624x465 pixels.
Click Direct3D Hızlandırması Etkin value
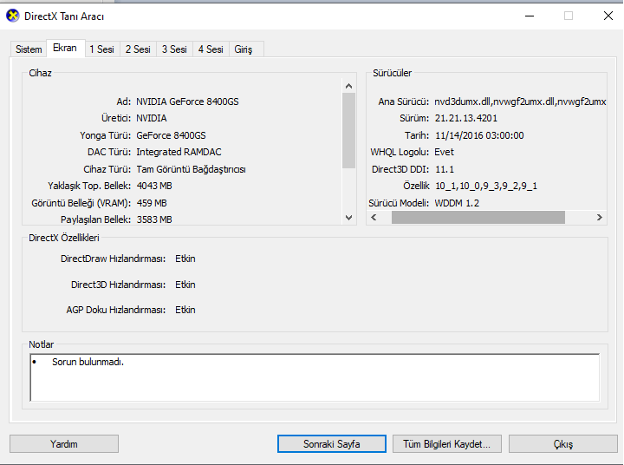(185, 285)
